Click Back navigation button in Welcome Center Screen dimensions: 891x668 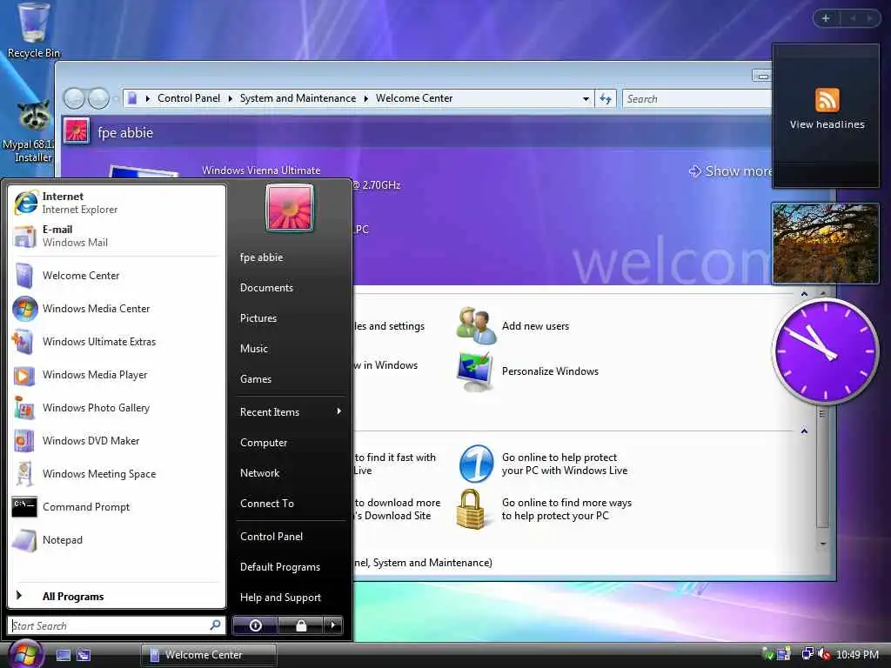coord(74,98)
